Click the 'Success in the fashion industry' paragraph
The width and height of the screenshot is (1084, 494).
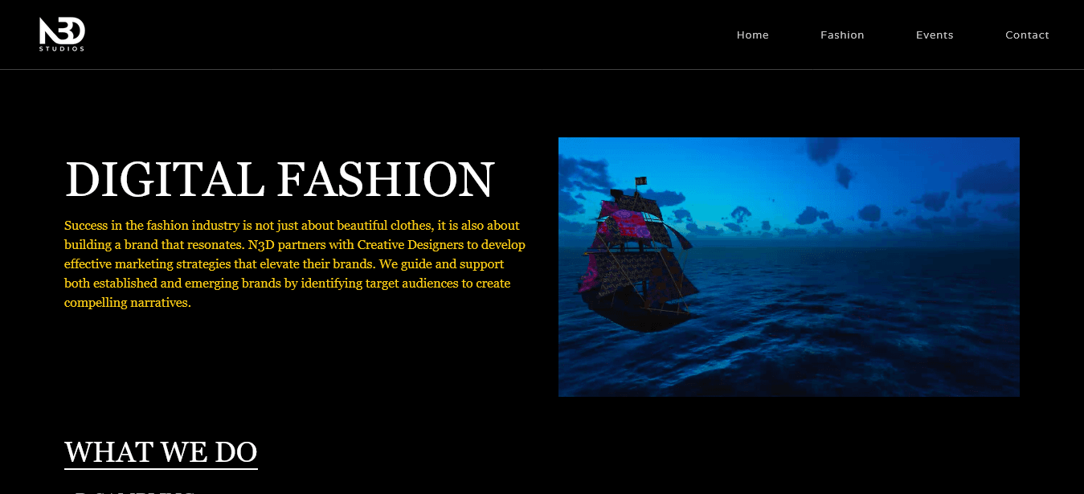(295, 264)
